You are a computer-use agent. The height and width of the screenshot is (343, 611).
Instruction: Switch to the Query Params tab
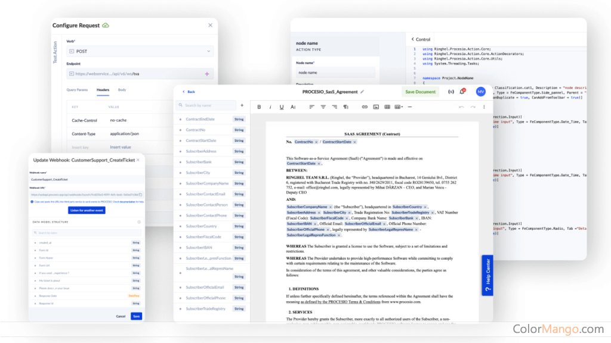click(77, 90)
